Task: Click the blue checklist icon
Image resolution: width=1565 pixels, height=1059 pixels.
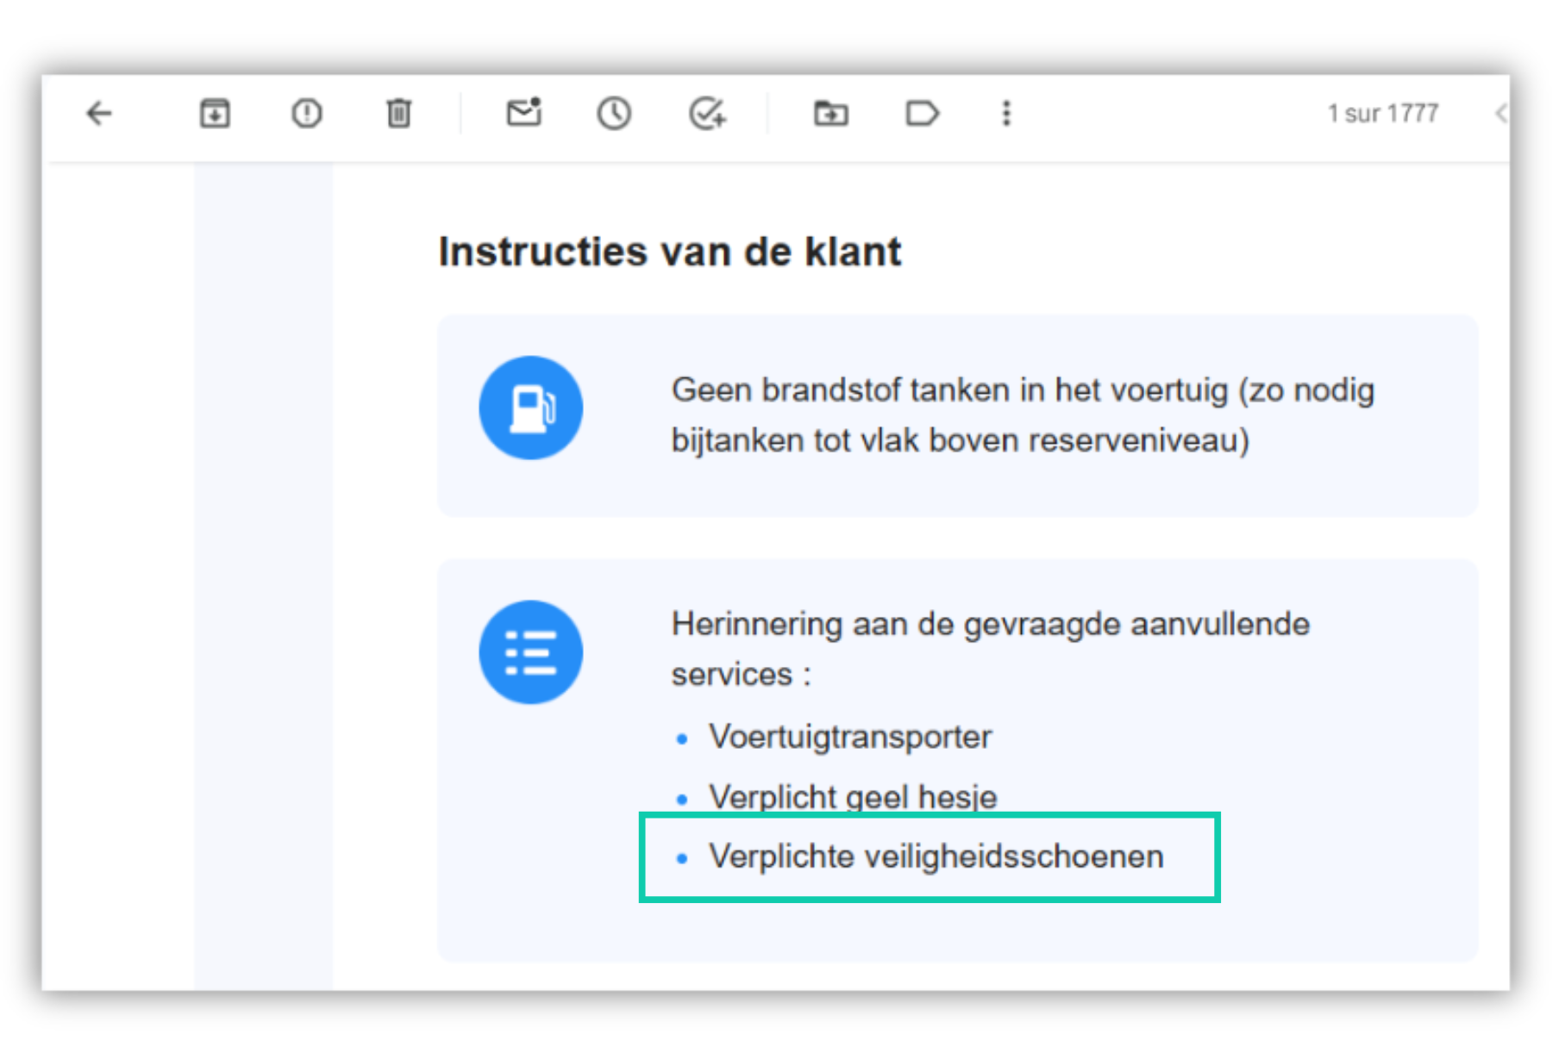Action: coord(531,652)
